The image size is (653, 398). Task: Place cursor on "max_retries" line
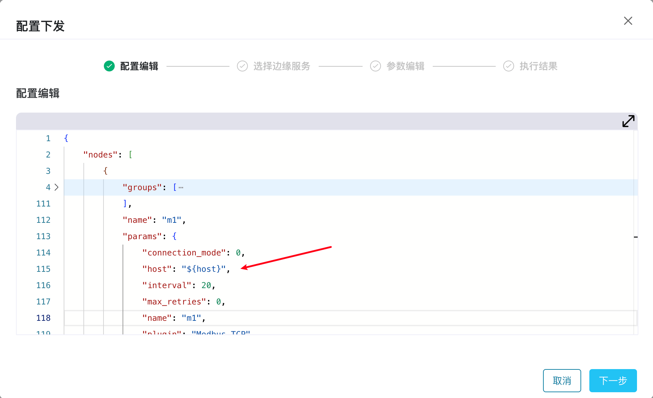(174, 302)
